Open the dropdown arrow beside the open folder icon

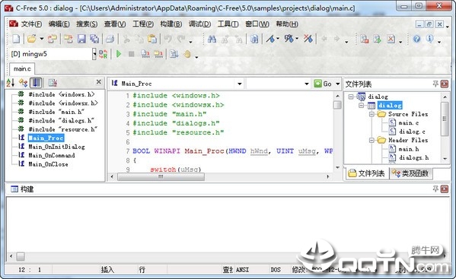coord(42,39)
